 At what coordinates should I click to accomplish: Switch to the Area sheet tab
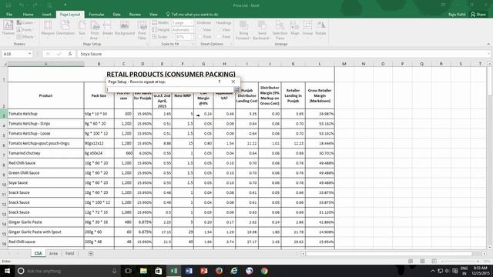(x=53, y=253)
